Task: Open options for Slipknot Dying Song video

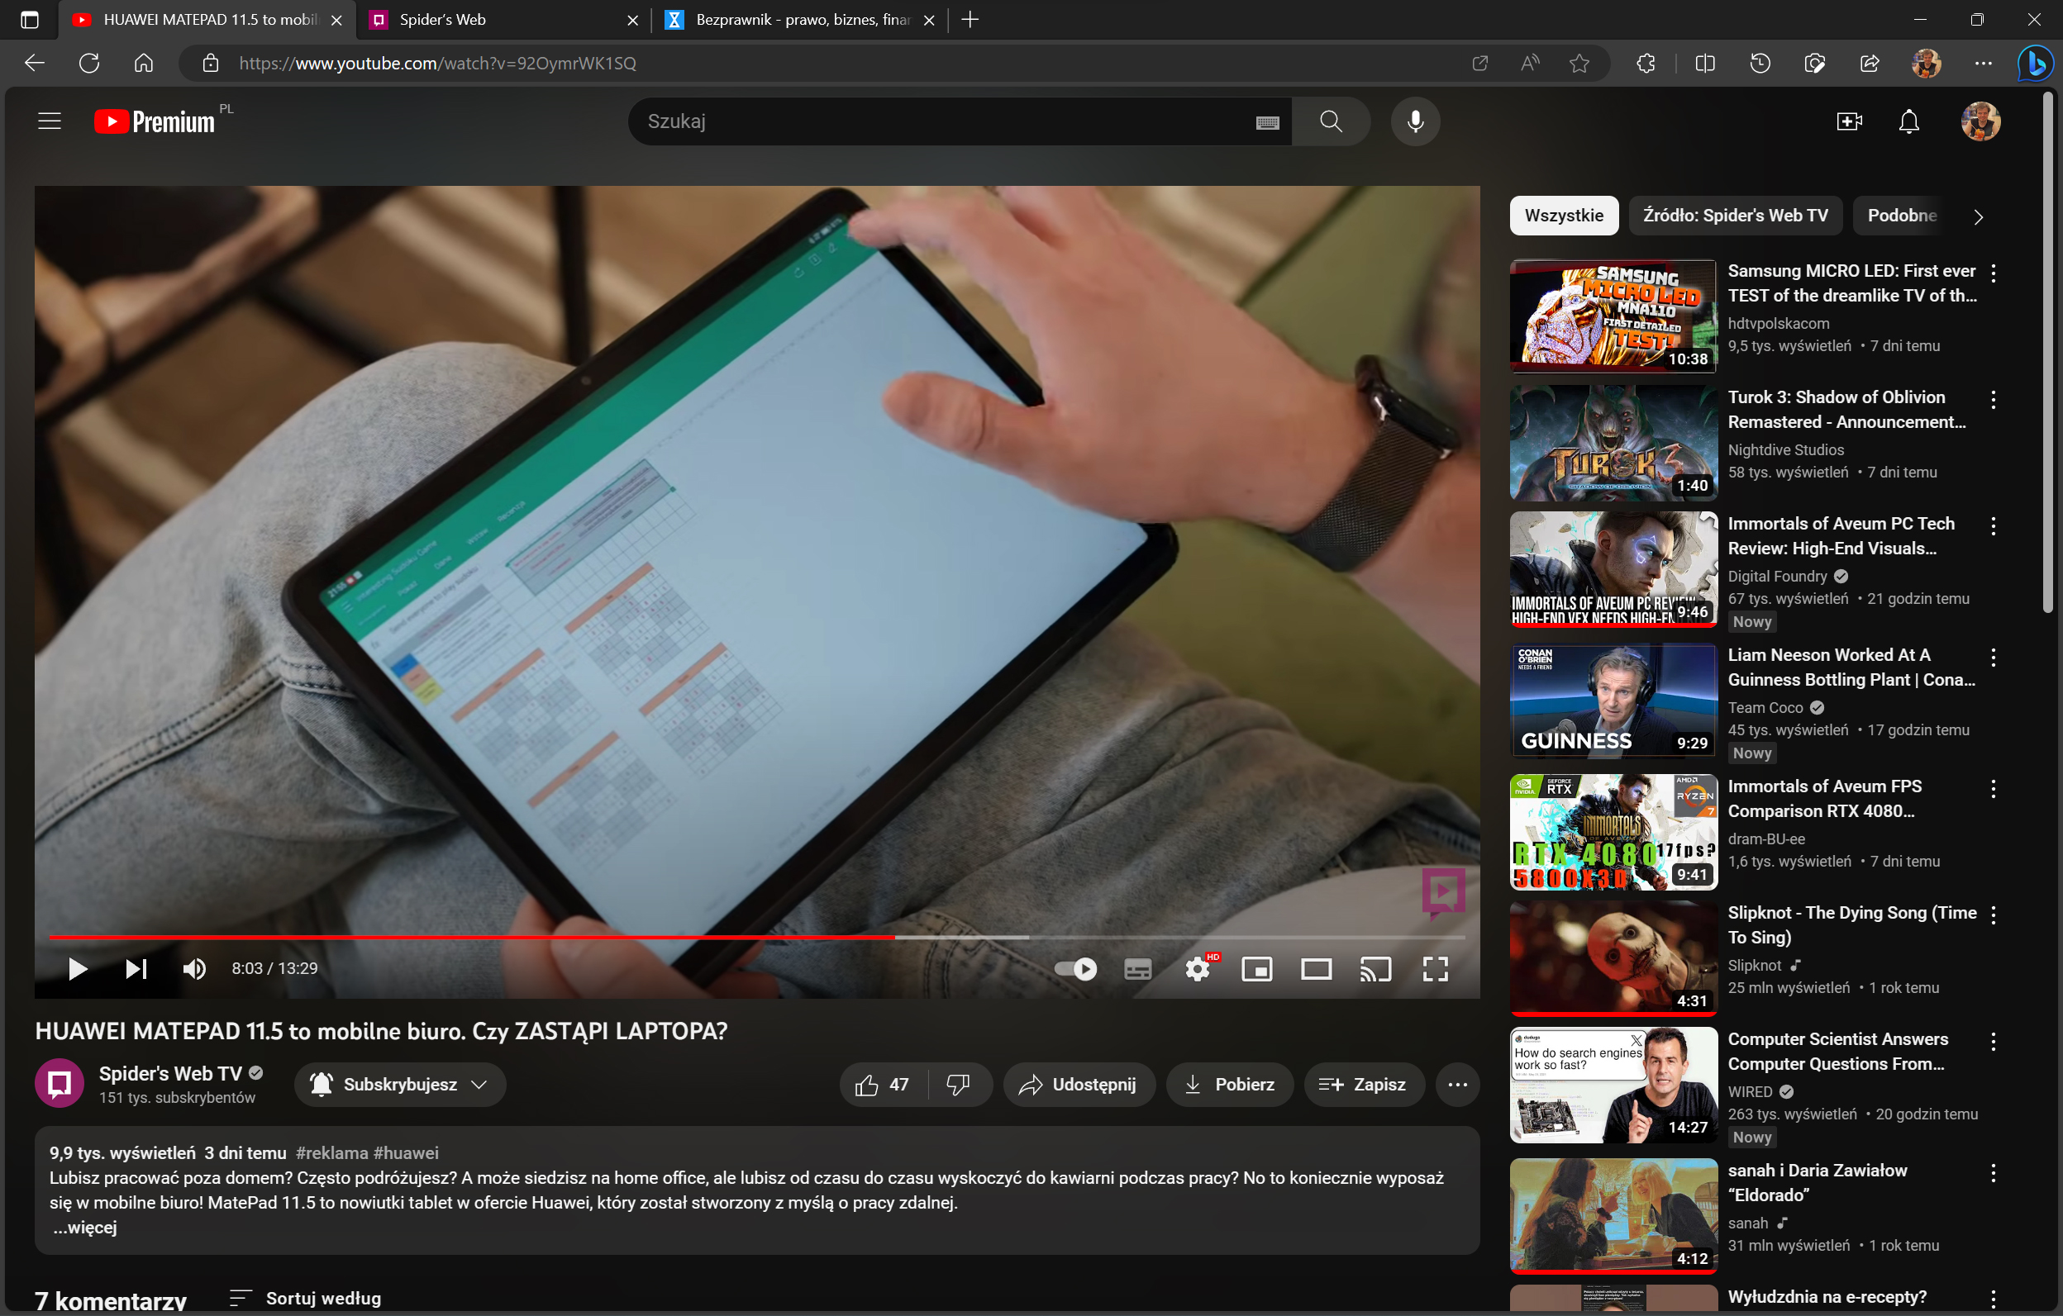Action: point(1993,915)
